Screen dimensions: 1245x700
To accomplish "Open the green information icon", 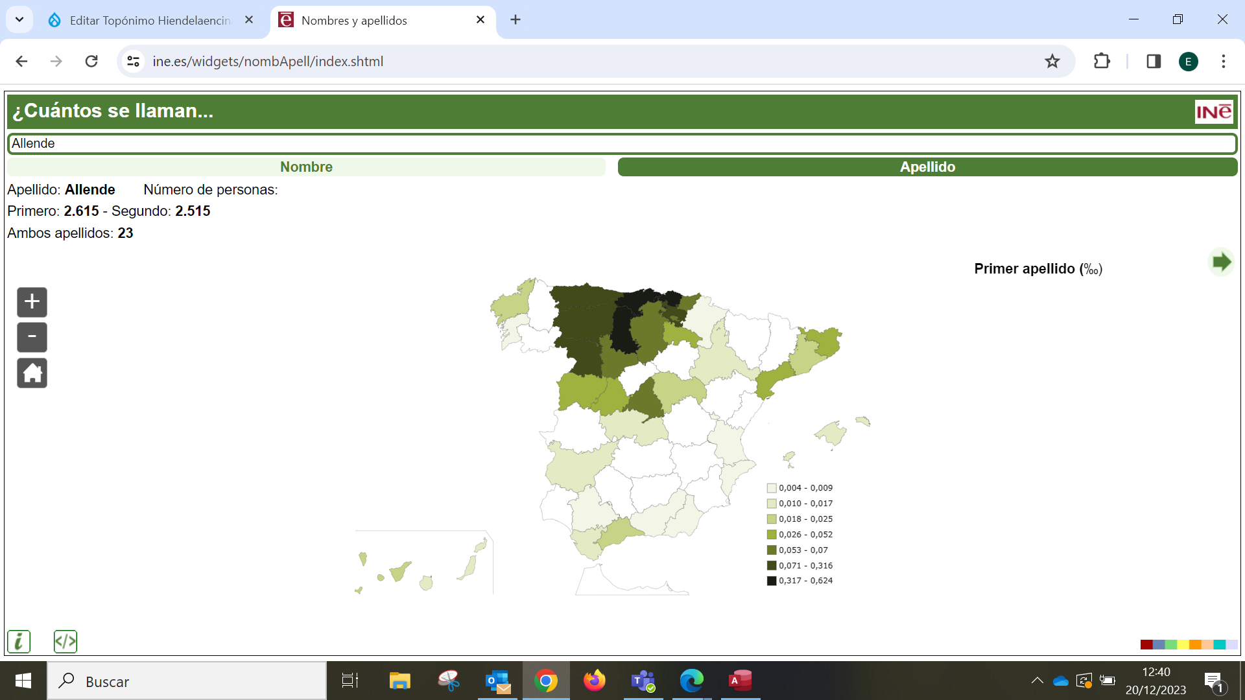I will [x=19, y=642].
